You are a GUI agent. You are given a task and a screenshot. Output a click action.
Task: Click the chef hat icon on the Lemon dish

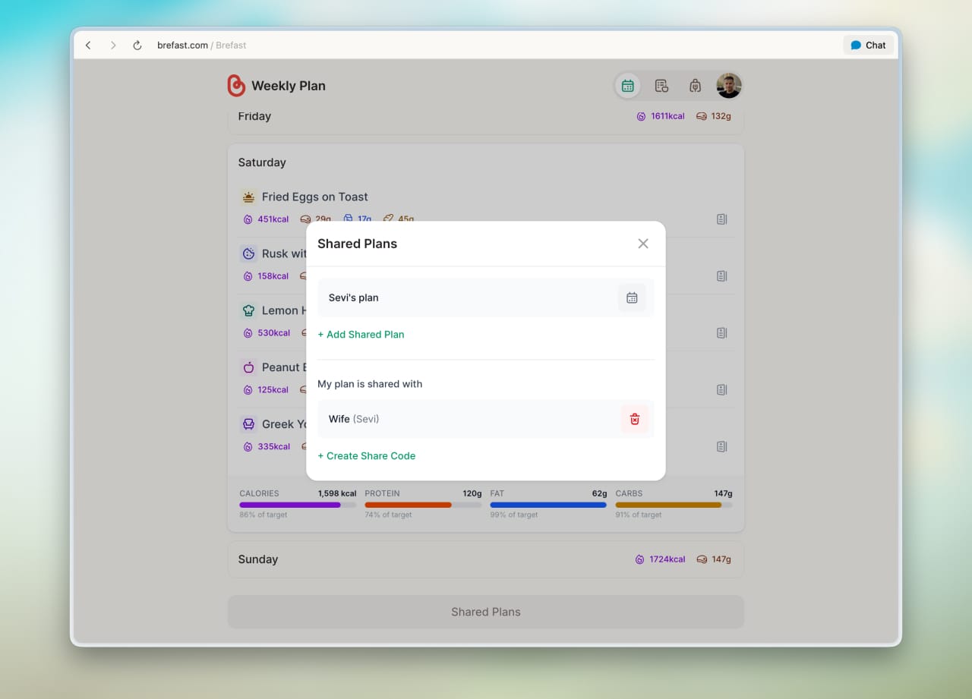click(x=248, y=310)
